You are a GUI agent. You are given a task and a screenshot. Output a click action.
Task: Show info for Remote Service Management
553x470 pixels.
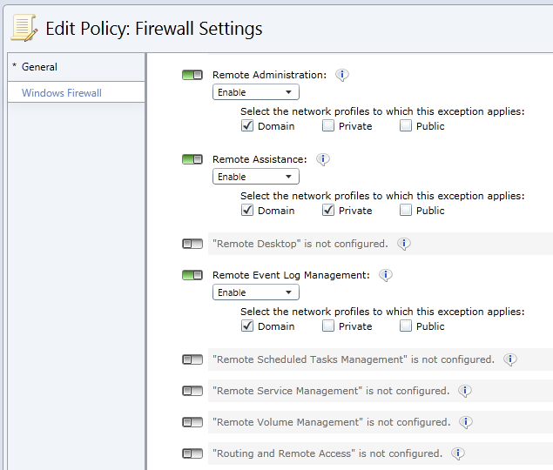(x=465, y=391)
